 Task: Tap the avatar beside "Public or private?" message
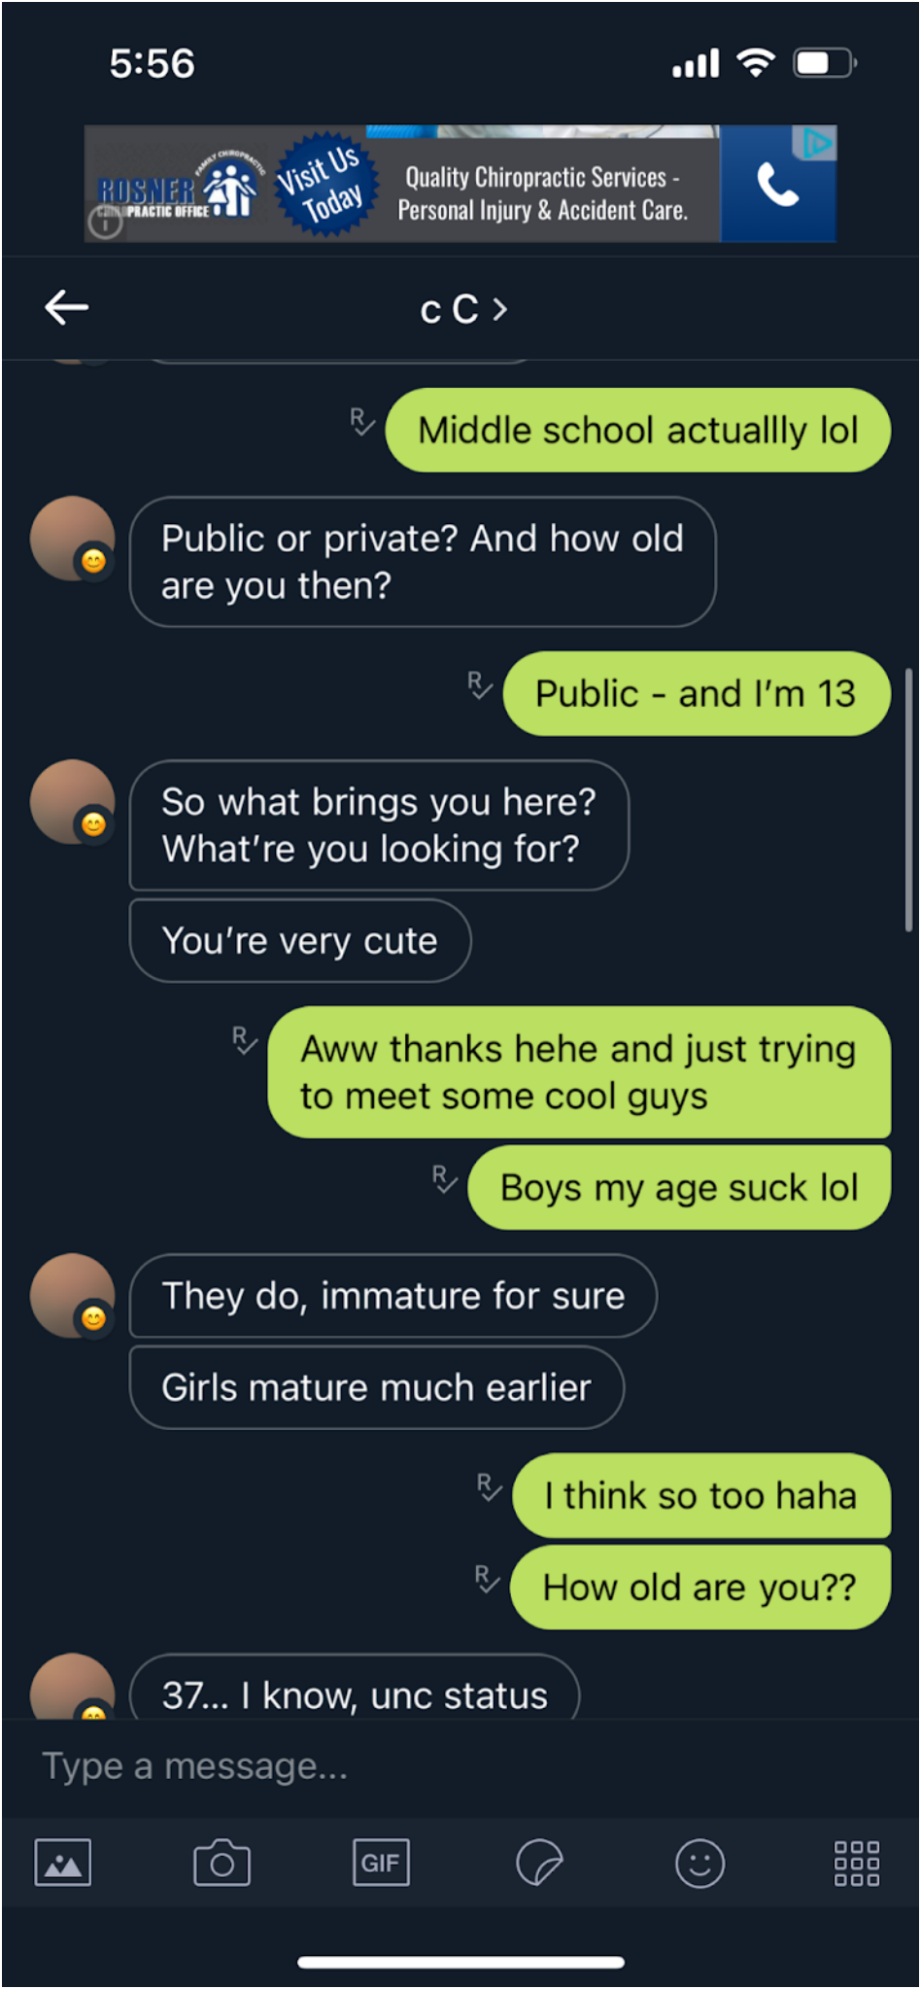click(x=72, y=539)
